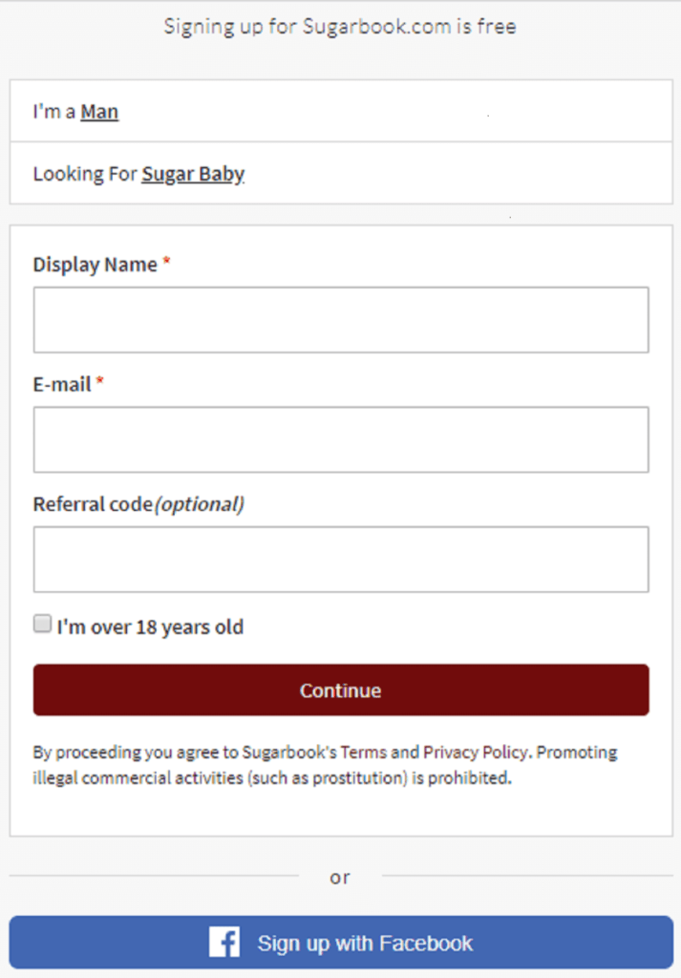
Task: Select the 'Looking For Sugar Baby' row
Action: tap(340, 174)
